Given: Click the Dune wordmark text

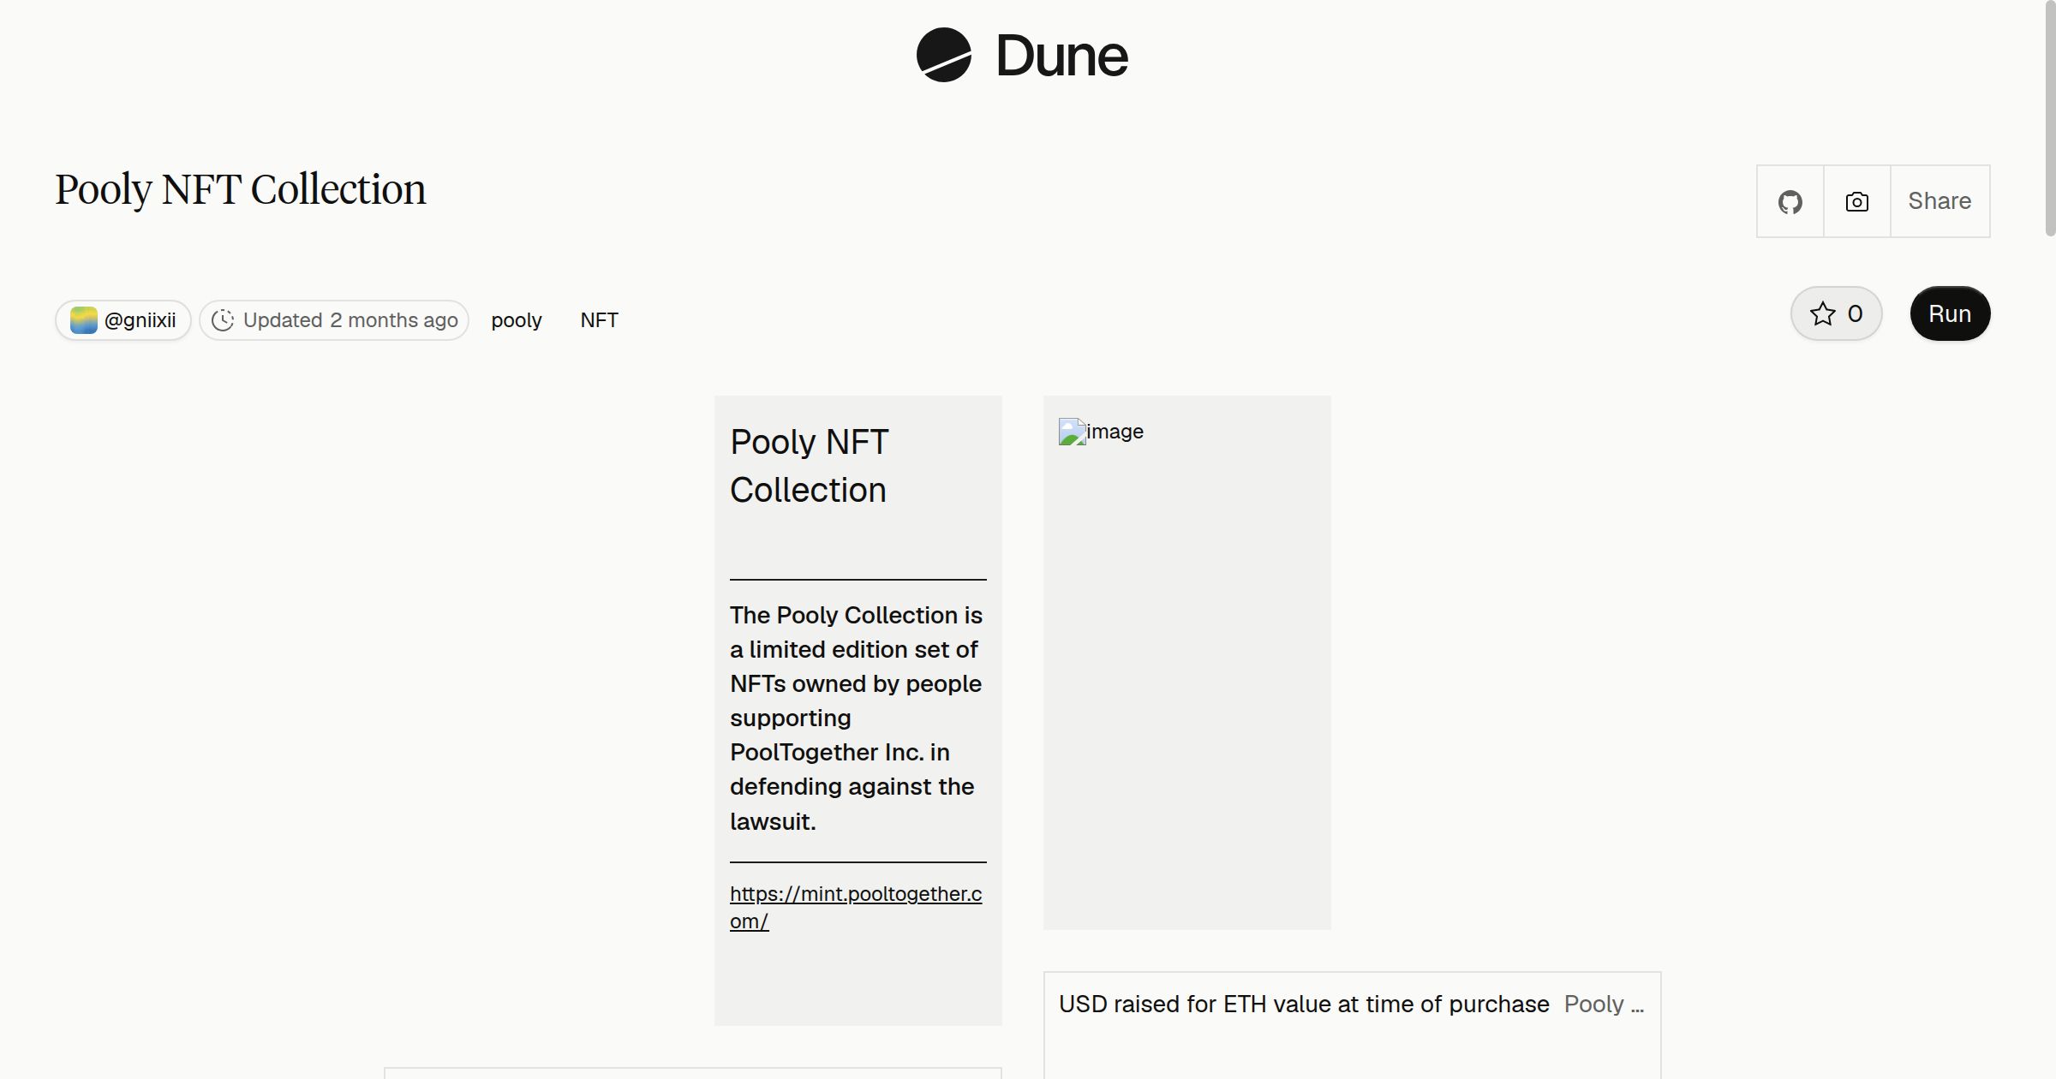Looking at the screenshot, I should tap(1061, 56).
